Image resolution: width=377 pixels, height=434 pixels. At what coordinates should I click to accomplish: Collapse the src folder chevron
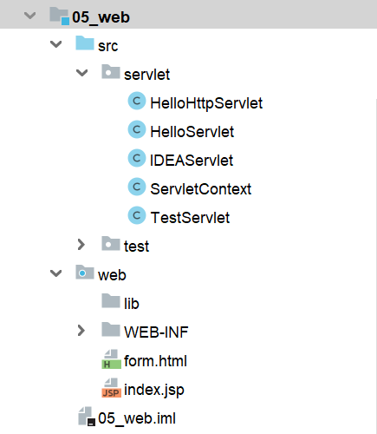pos(55,44)
